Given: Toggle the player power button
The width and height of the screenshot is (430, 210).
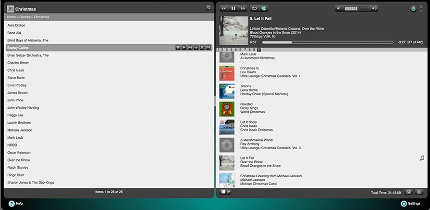Looking at the screenshot, I should tap(413, 9).
